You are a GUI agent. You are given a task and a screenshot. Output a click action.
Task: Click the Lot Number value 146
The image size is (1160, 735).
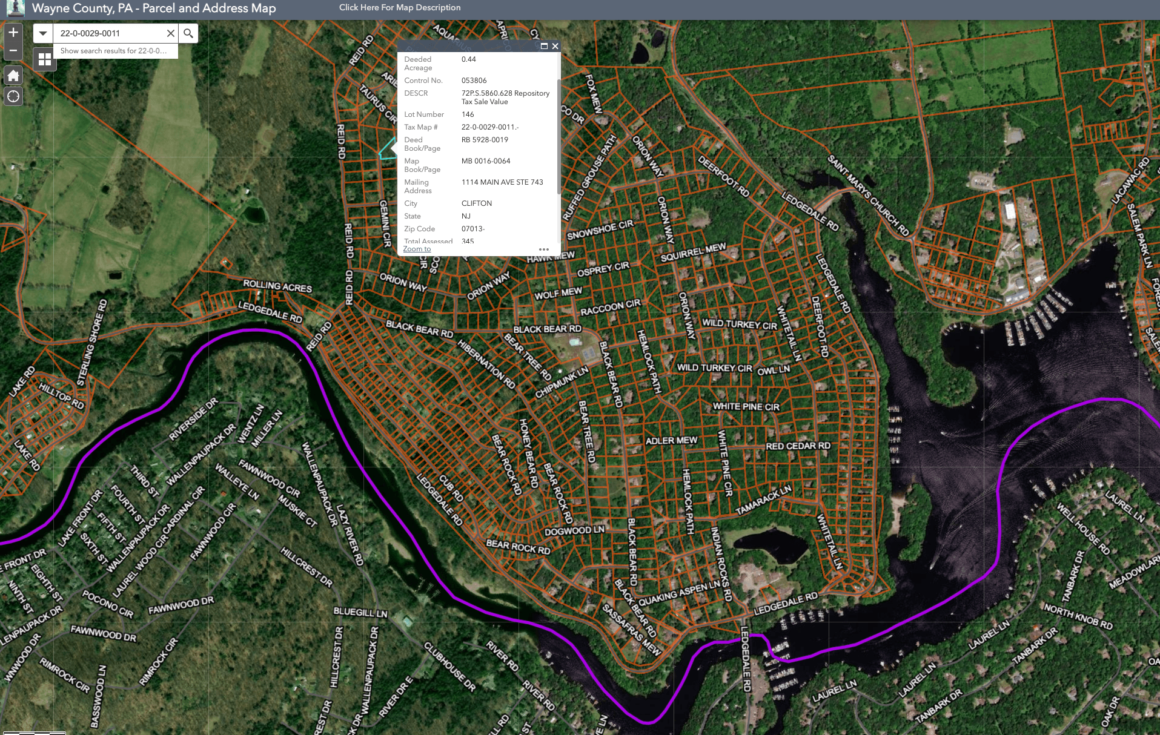click(468, 114)
